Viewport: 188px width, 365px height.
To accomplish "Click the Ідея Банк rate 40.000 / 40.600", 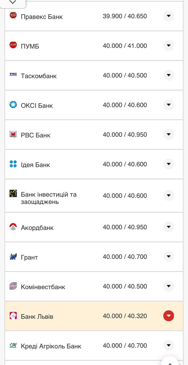I will click(x=125, y=164).
